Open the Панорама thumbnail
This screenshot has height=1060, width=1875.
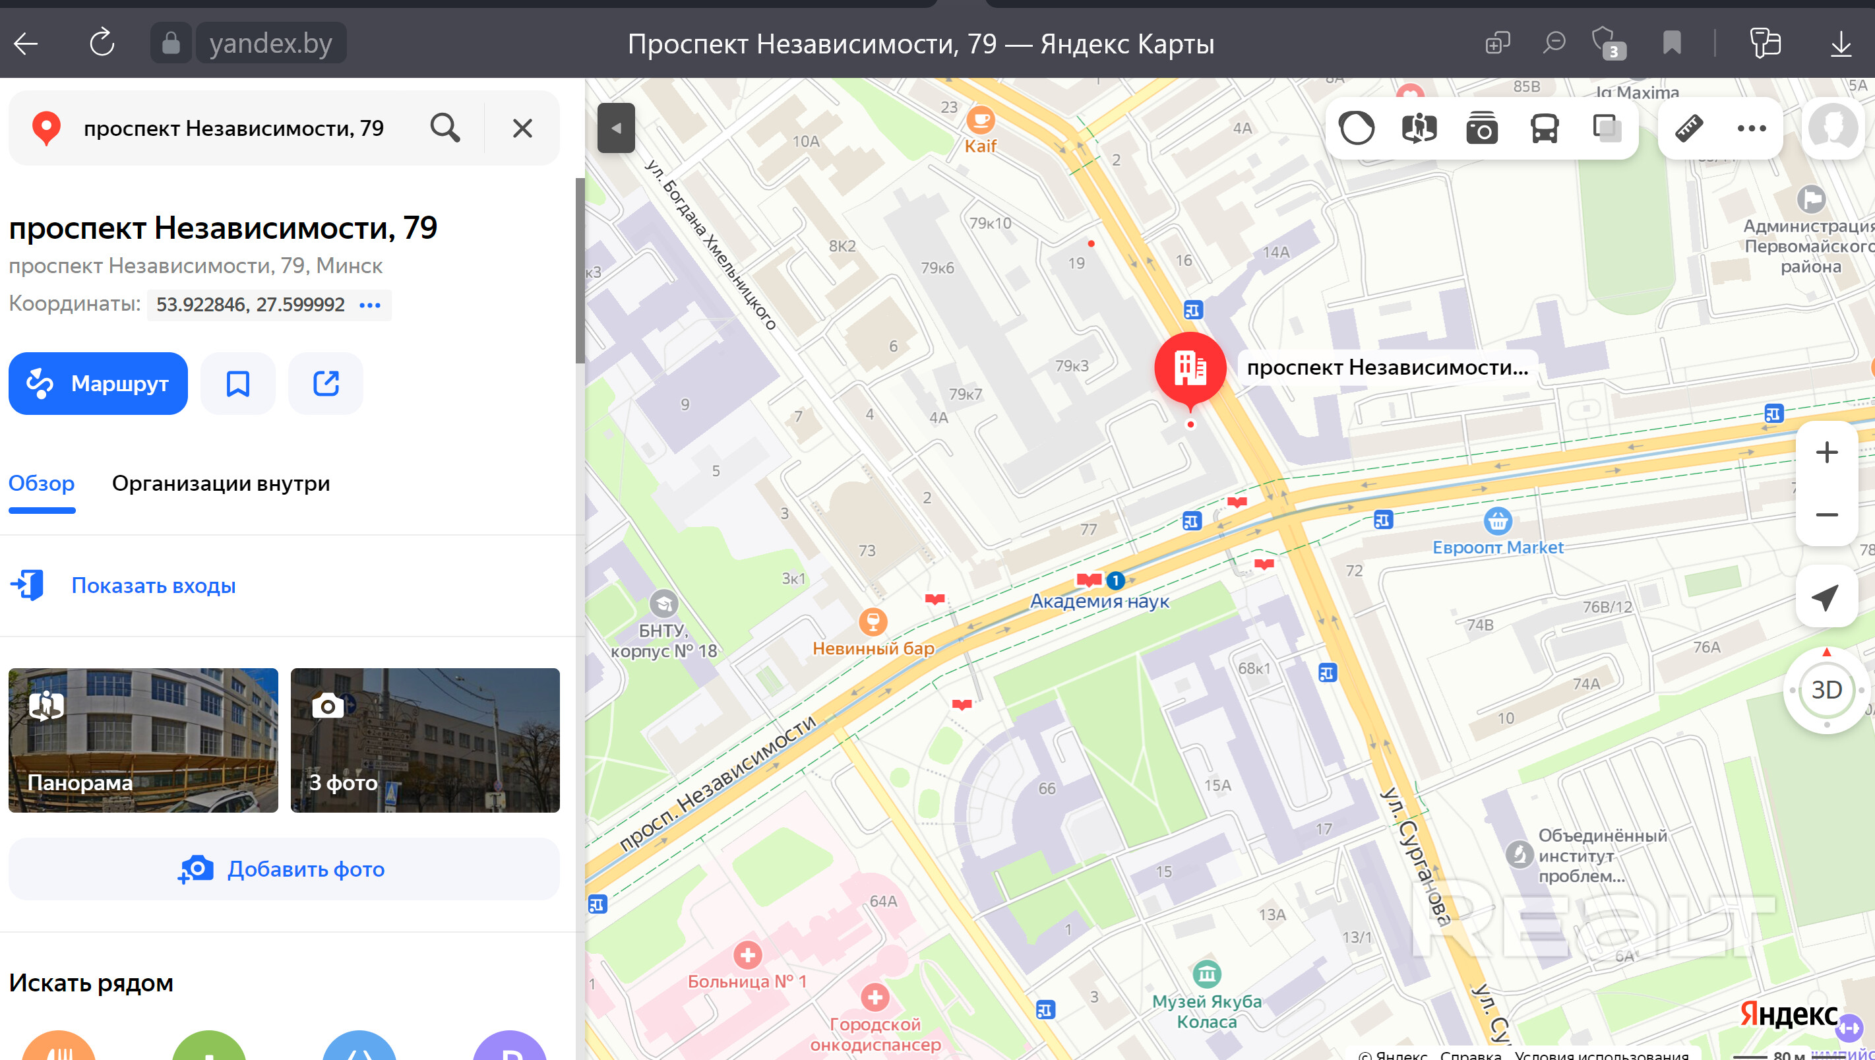142,739
